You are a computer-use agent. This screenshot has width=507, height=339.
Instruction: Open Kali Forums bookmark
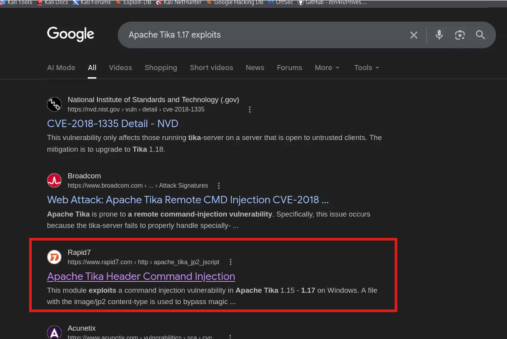92,3
